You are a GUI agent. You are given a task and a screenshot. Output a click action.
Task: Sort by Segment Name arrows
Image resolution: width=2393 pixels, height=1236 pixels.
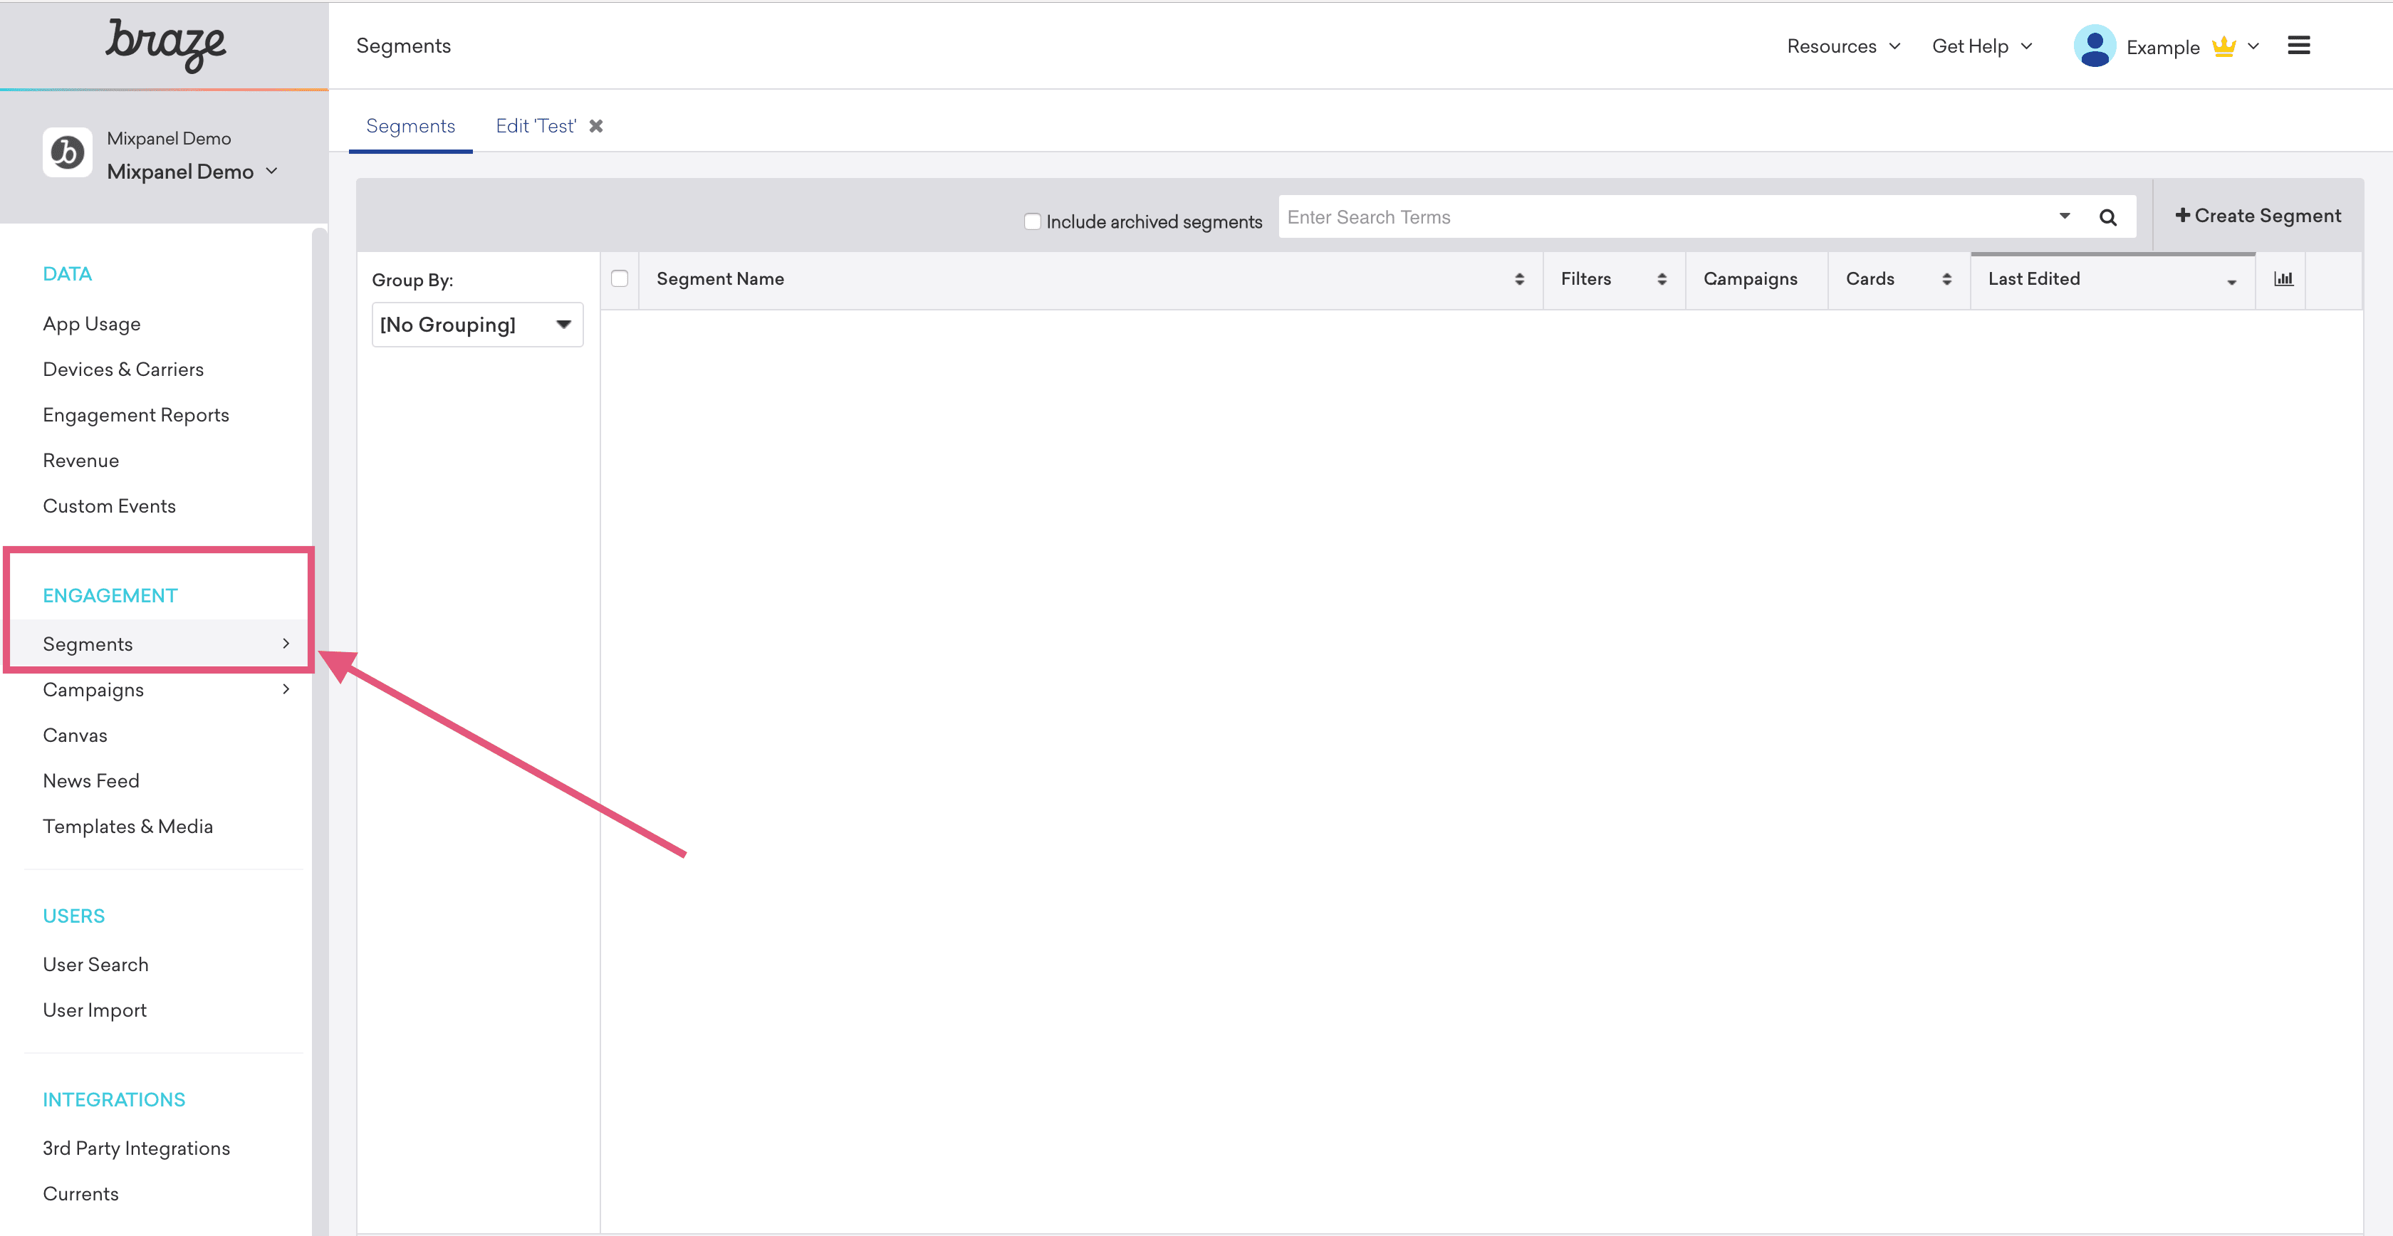tap(1519, 278)
